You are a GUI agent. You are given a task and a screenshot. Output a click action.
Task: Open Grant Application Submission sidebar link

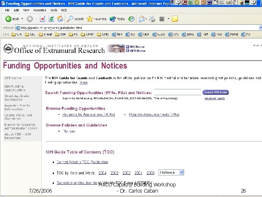pos(17,98)
